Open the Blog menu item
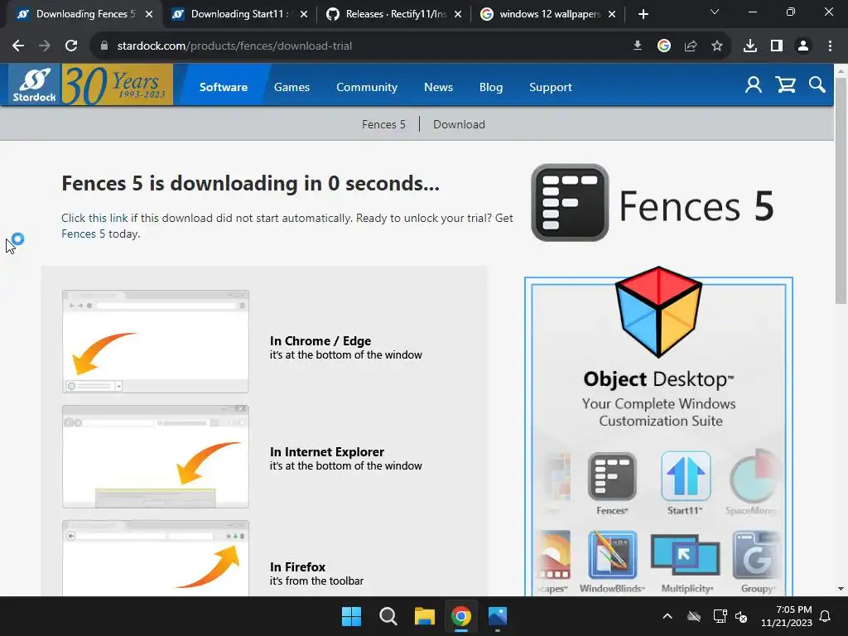848x636 pixels. click(x=491, y=87)
